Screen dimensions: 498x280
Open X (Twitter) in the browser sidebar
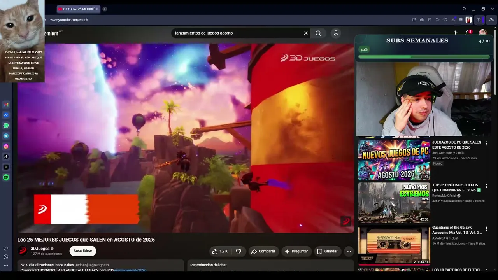click(x=6, y=167)
